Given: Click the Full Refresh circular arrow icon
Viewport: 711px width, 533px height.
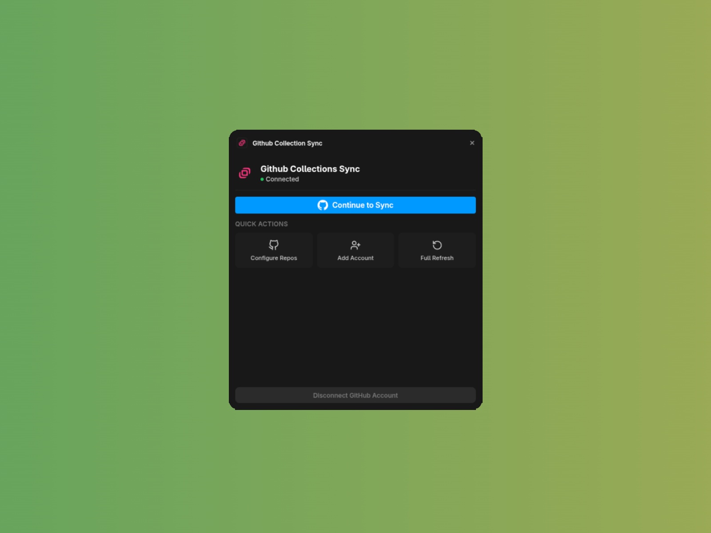Looking at the screenshot, I should 437,244.
